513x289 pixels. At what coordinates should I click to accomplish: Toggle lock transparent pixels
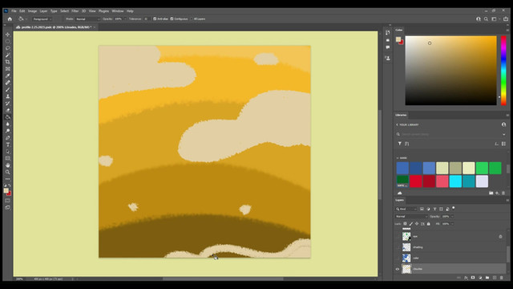[405, 224]
